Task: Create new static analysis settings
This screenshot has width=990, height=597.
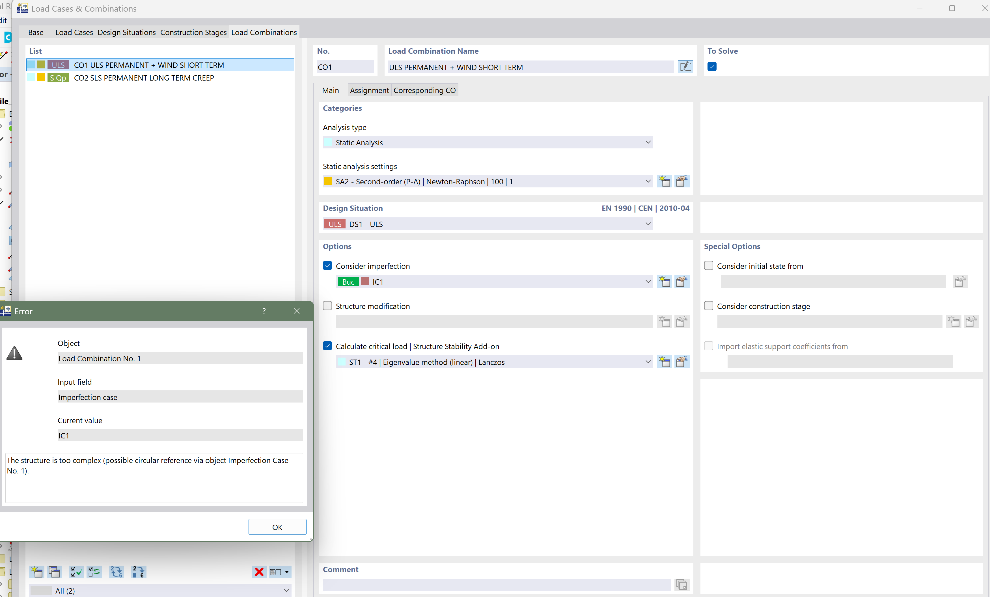Action: point(664,181)
